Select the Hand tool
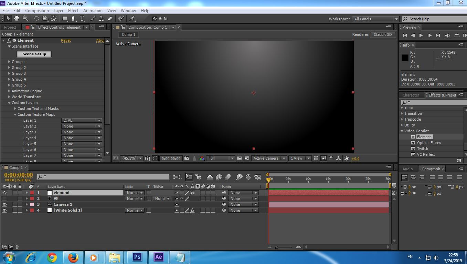The height and width of the screenshot is (264, 467). (17, 19)
